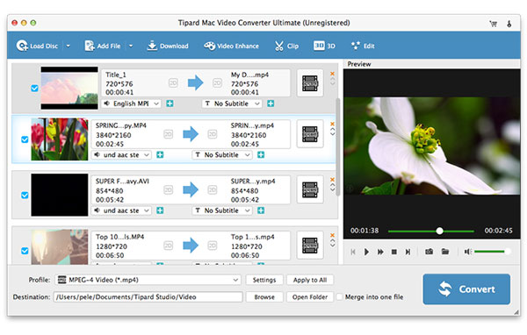Uncheck the SUPER F...avy.AVI checkbox
527x335 pixels.
25,195
